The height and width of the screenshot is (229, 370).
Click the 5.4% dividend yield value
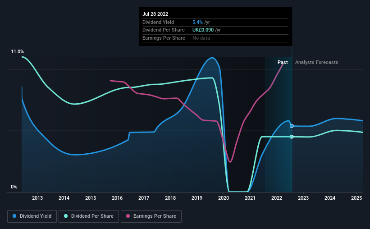(197, 22)
